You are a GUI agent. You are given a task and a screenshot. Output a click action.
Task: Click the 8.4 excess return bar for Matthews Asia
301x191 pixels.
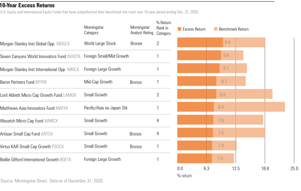(x=196, y=107)
